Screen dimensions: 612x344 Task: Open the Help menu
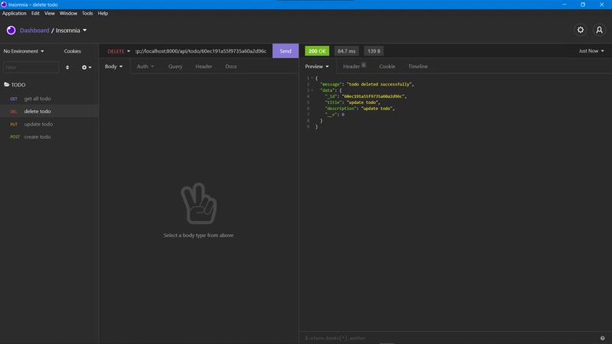click(103, 13)
